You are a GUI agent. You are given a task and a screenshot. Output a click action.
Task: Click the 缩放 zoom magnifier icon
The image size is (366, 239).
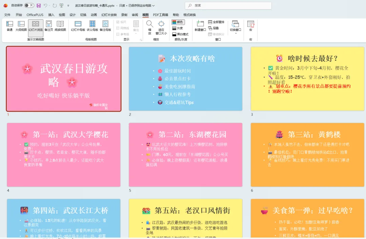point(150,24)
